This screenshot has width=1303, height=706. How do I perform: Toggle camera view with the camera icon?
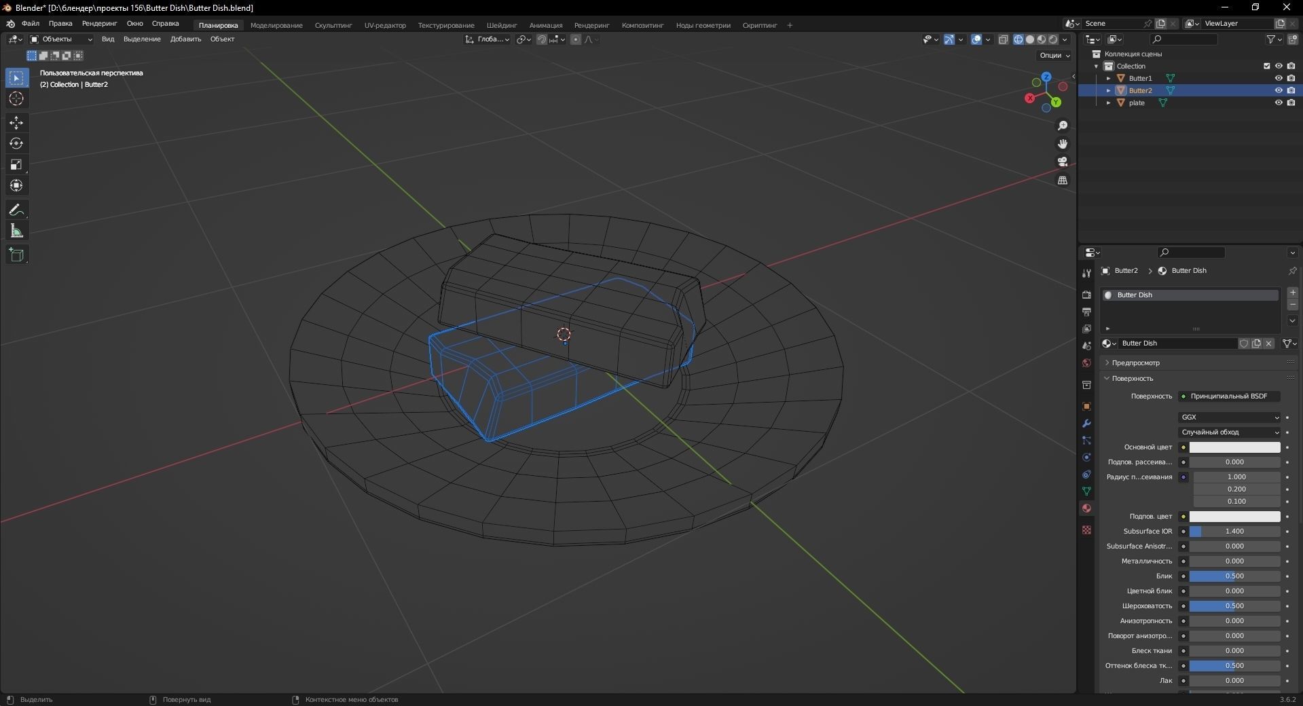click(x=1063, y=162)
